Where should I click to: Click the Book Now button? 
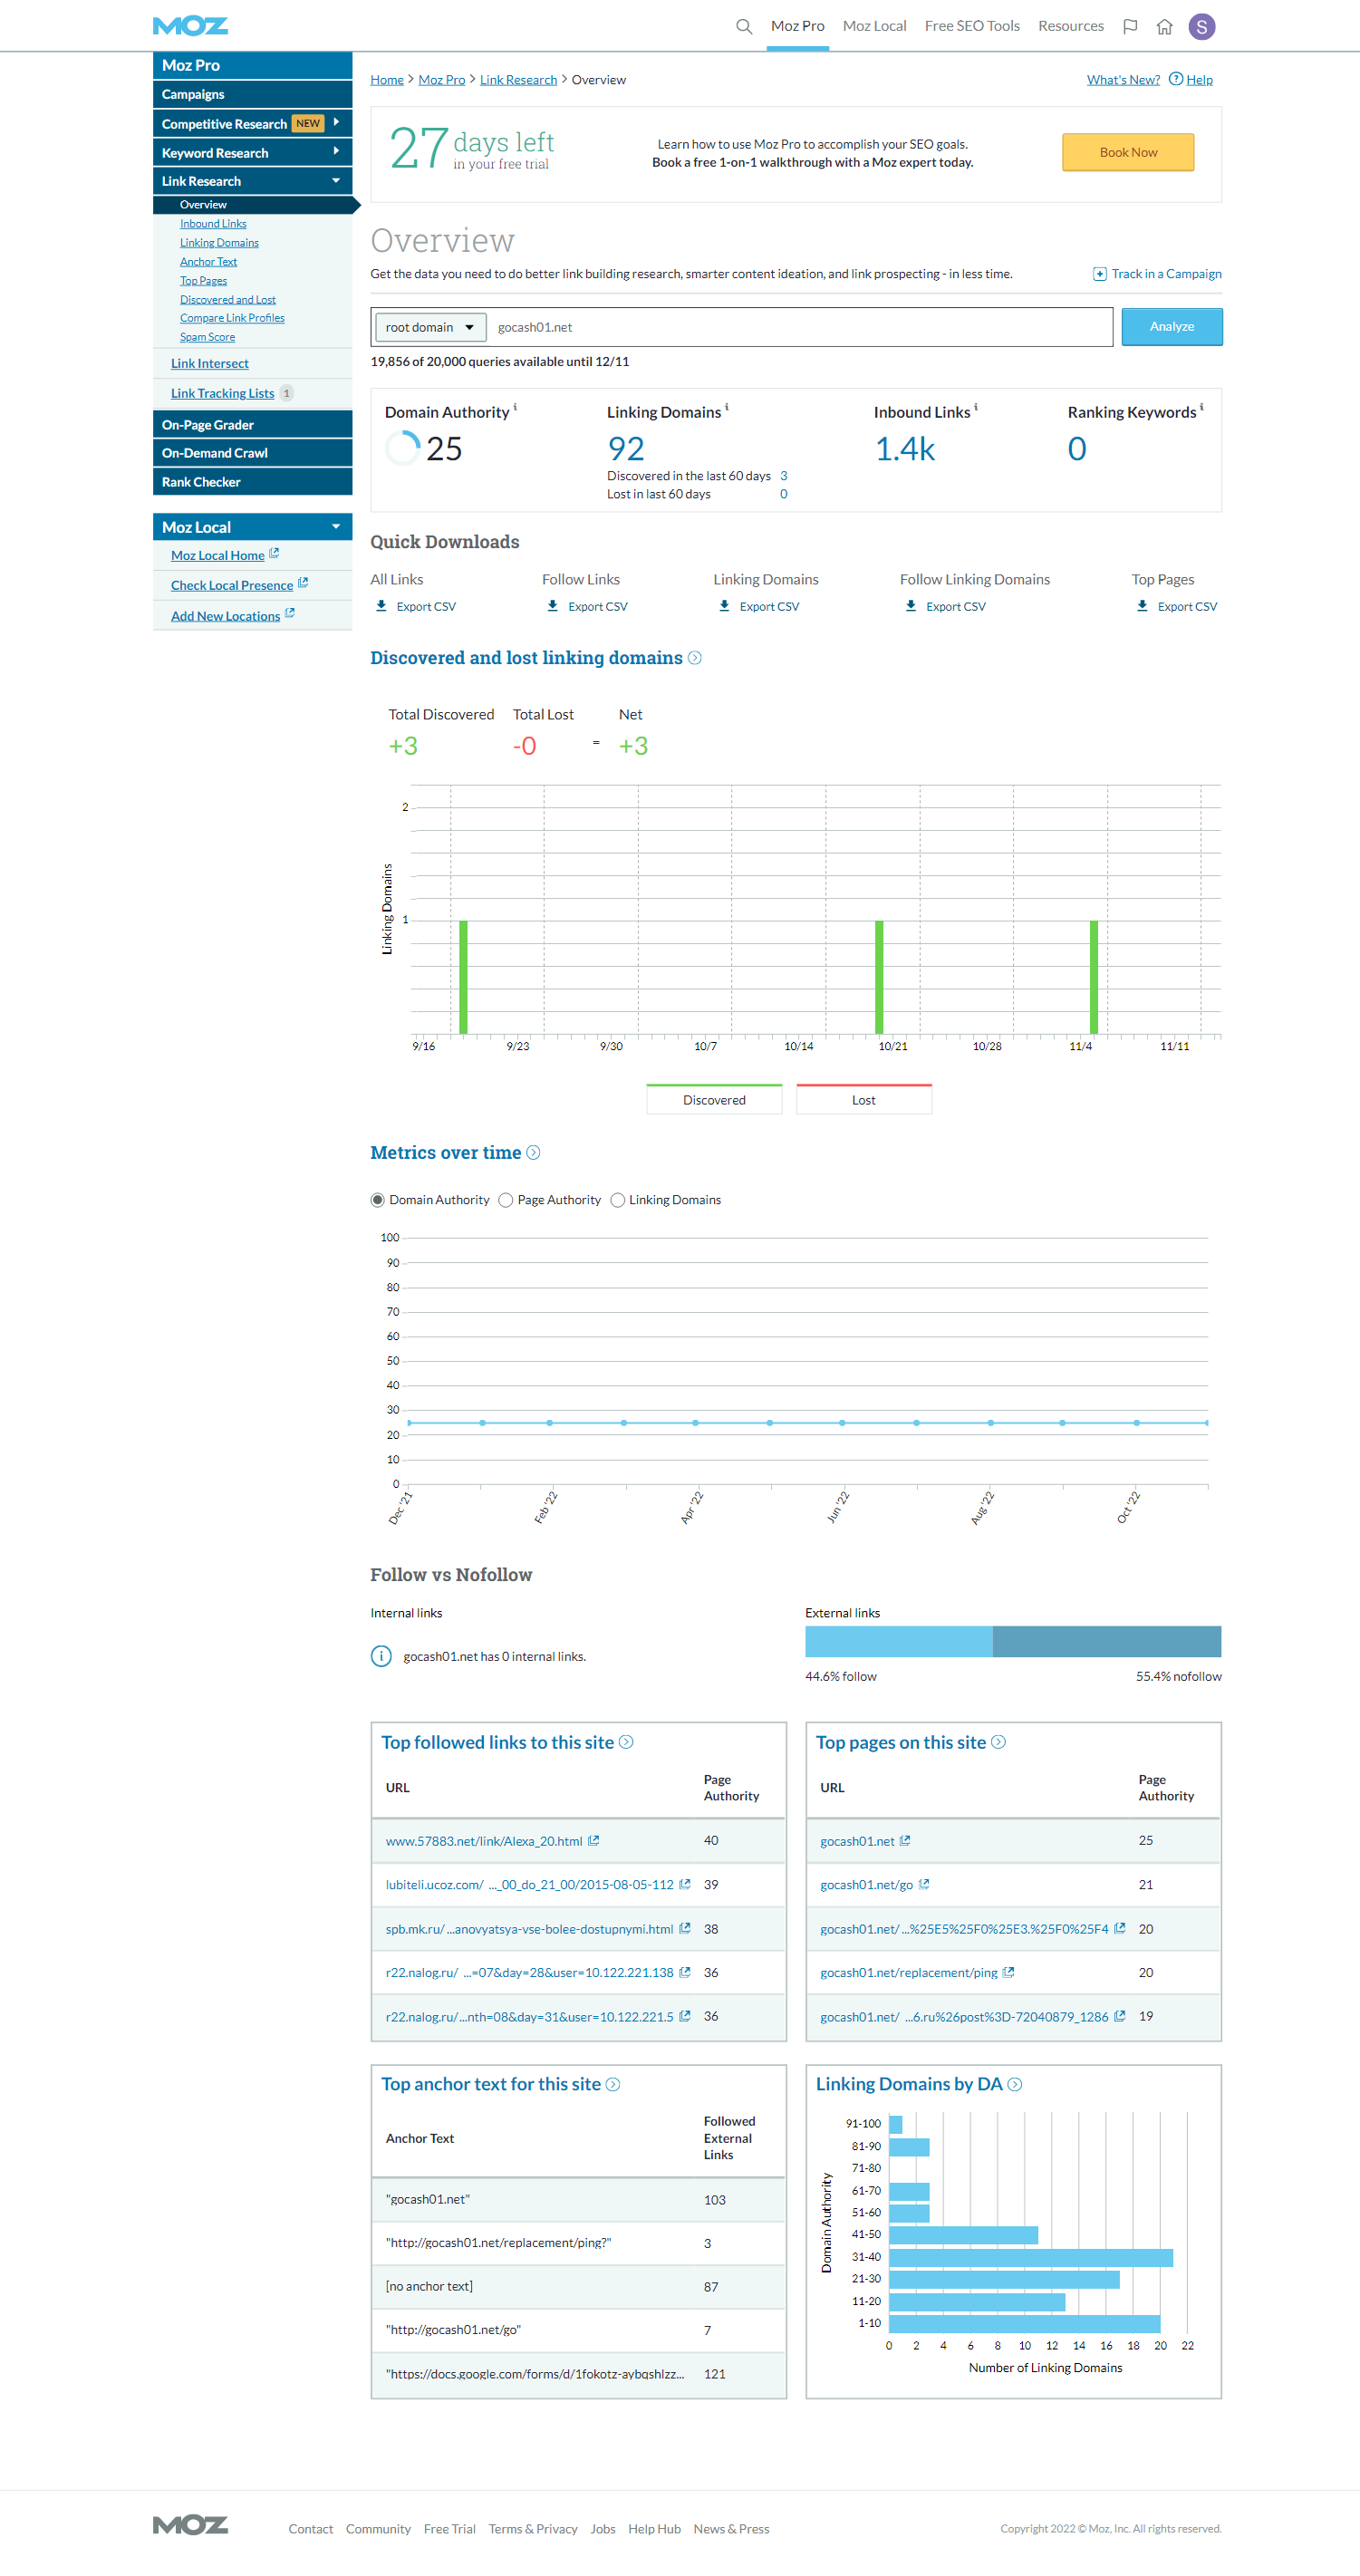click(1128, 152)
